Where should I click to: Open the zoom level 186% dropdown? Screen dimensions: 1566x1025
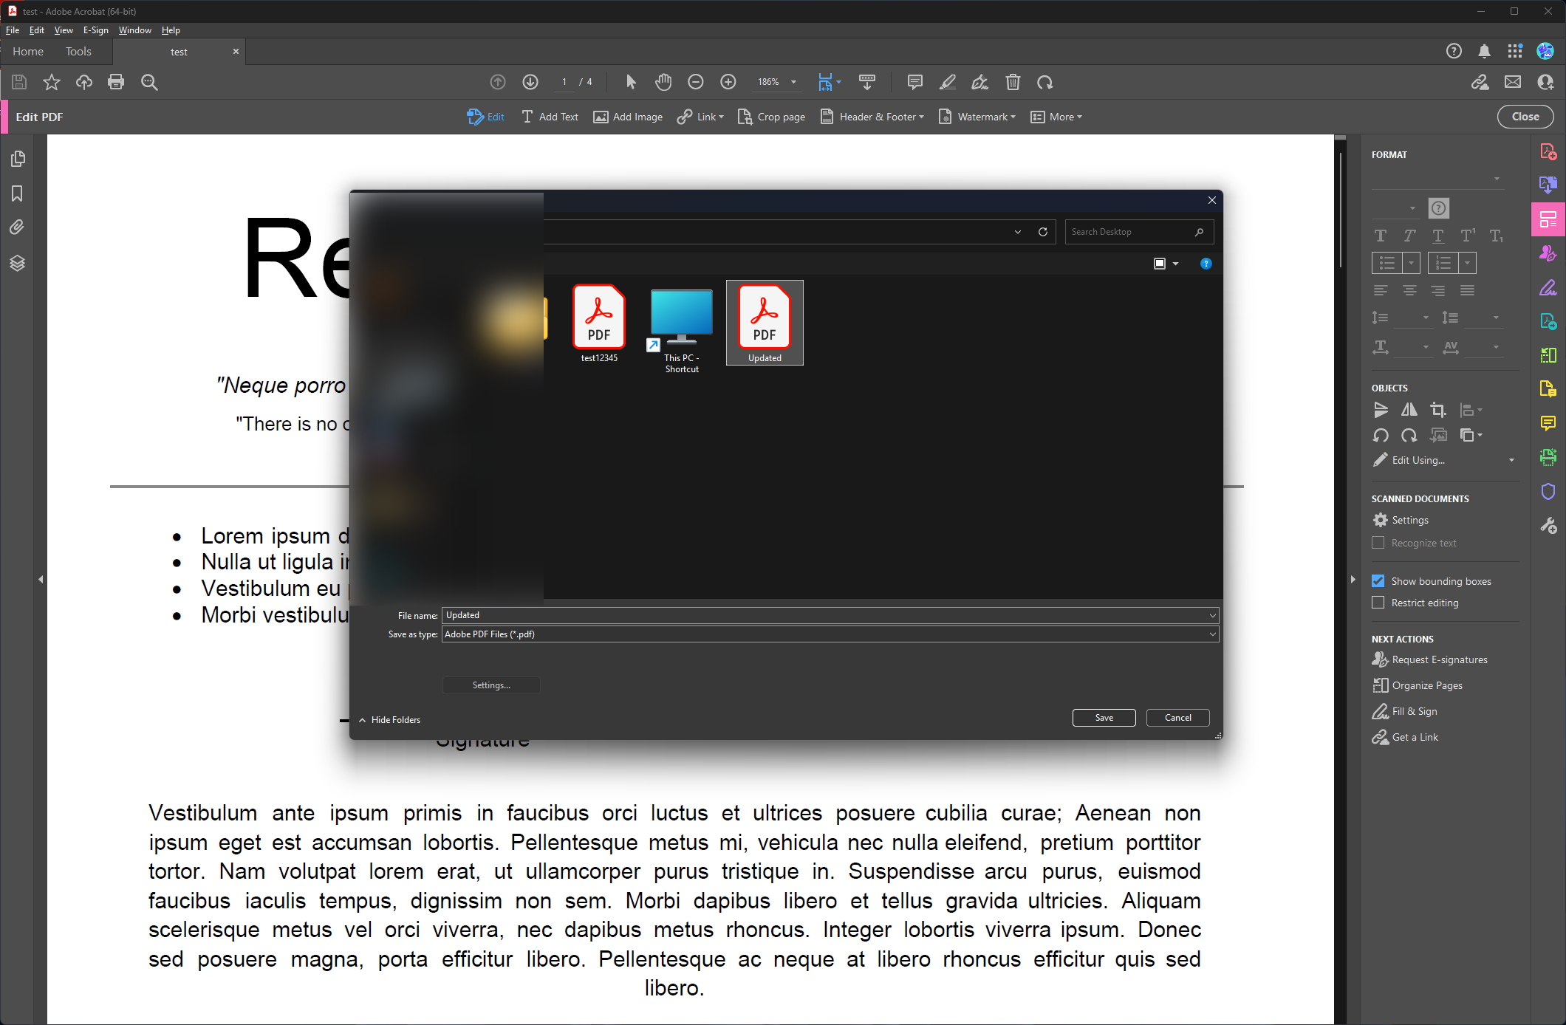[x=794, y=82]
